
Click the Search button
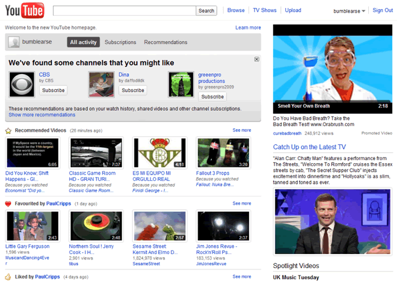pos(206,10)
